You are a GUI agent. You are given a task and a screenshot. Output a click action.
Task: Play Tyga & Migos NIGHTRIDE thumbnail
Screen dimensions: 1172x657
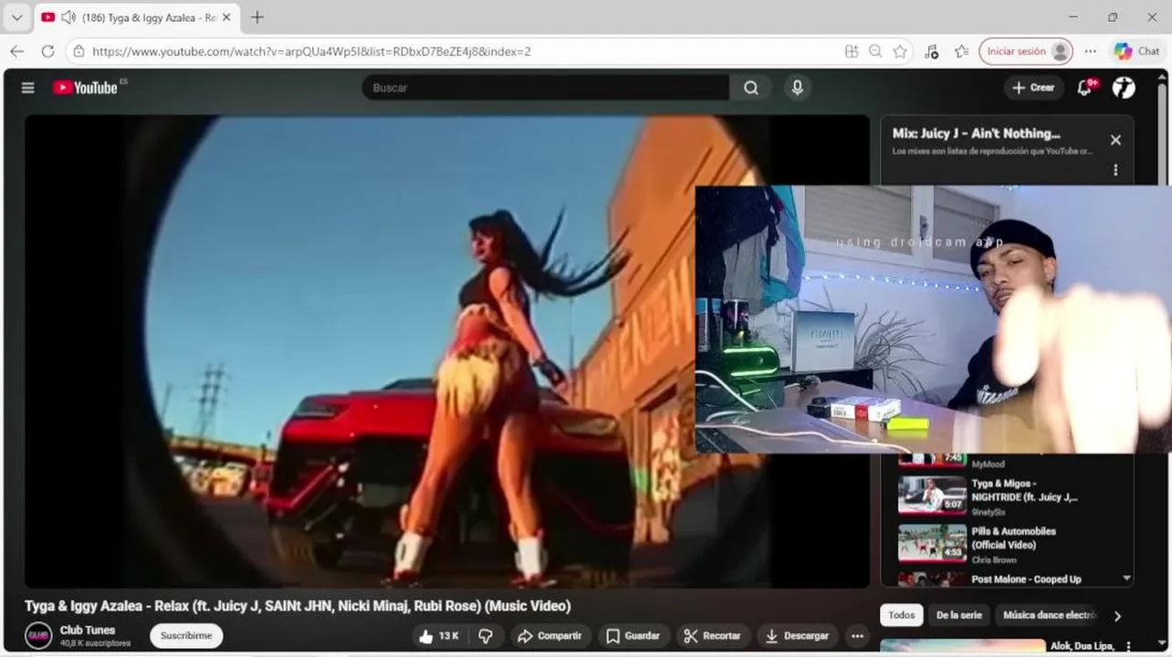(932, 495)
